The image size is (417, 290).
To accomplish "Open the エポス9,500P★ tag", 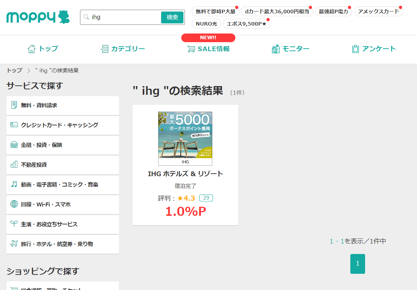I will pos(247,24).
